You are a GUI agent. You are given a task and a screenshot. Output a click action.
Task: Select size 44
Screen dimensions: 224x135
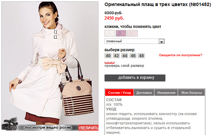coord(124,56)
